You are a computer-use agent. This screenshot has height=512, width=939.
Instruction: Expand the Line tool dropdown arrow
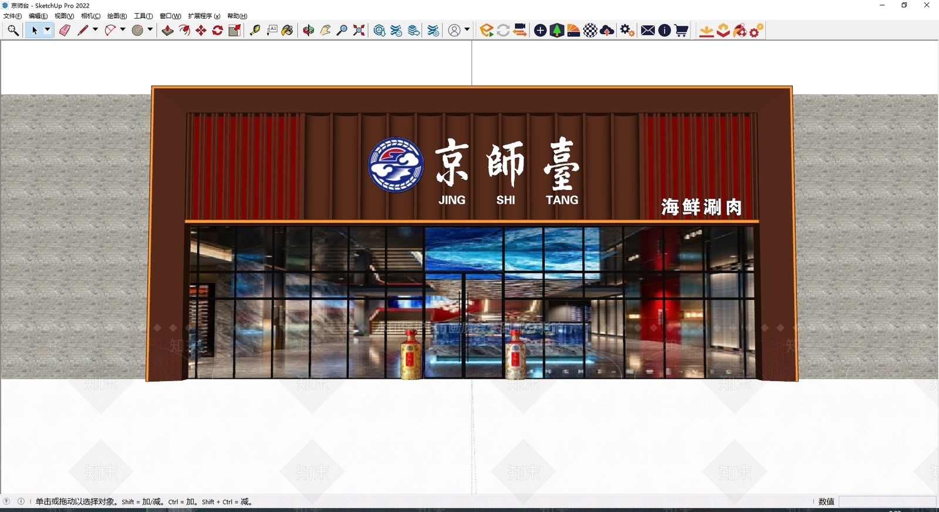click(x=95, y=30)
